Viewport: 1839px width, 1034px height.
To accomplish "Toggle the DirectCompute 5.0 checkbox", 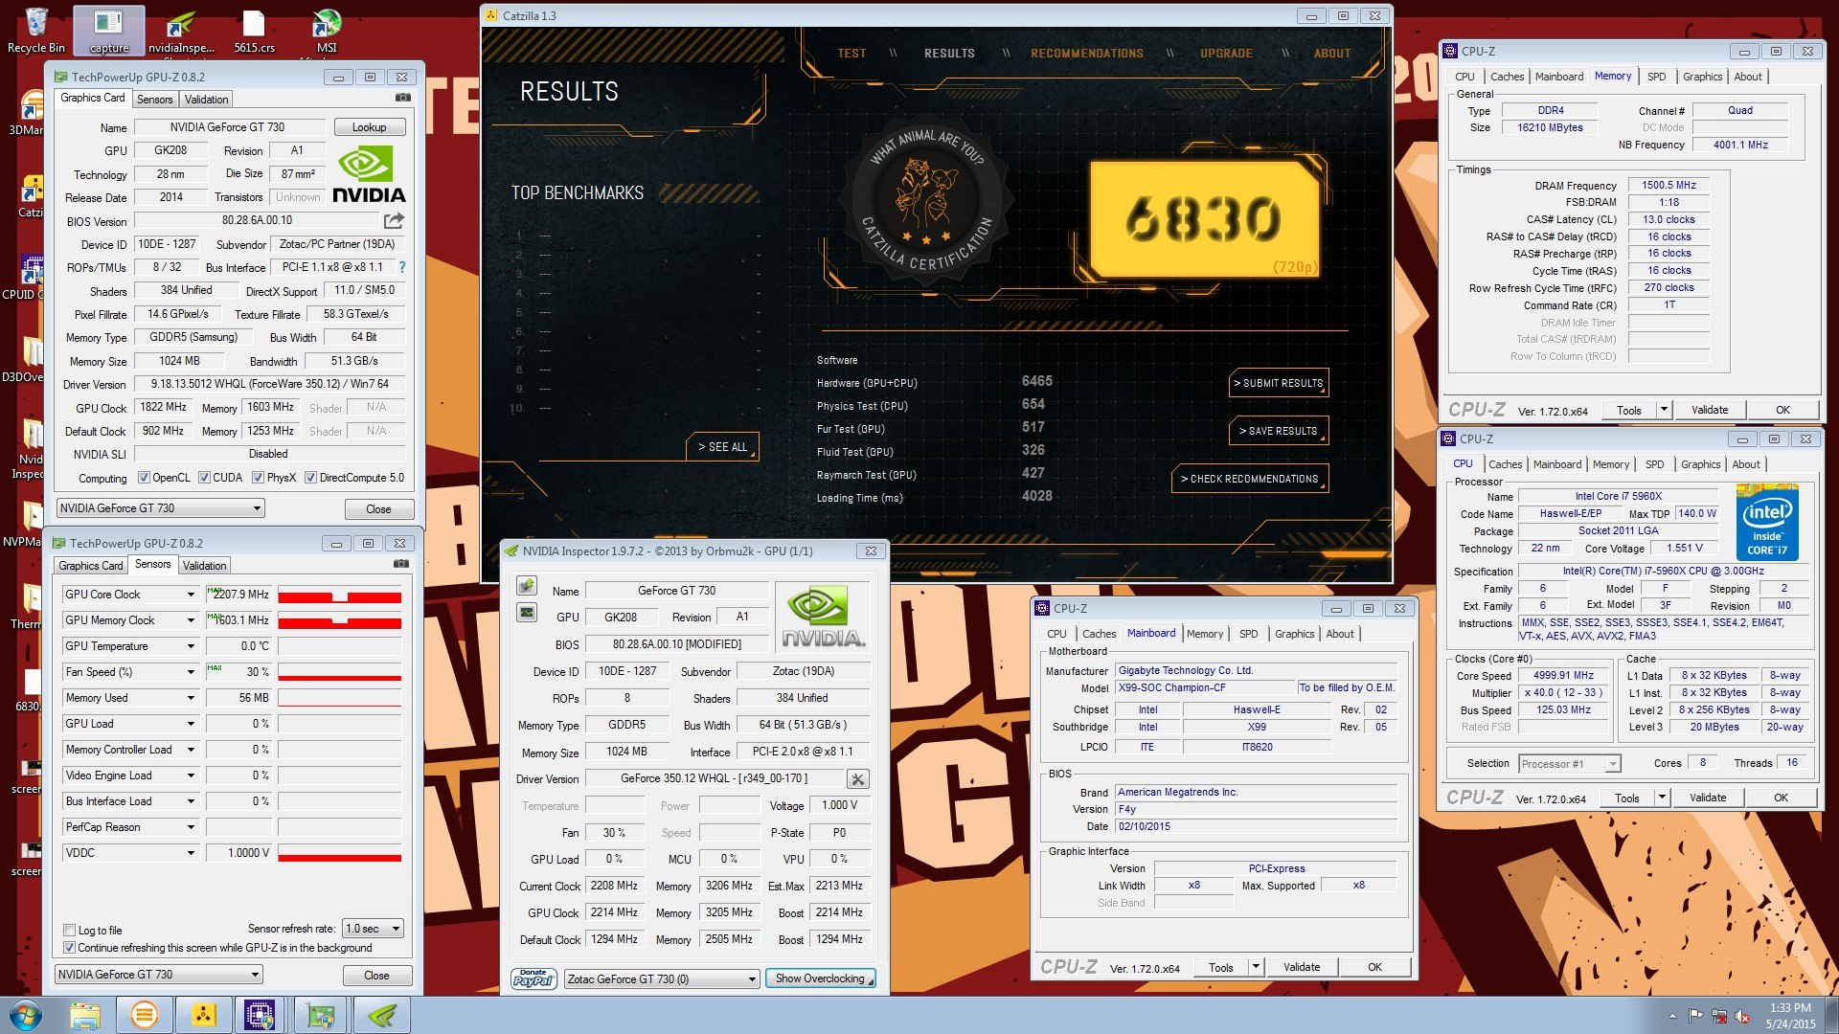I will coord(310,478).
